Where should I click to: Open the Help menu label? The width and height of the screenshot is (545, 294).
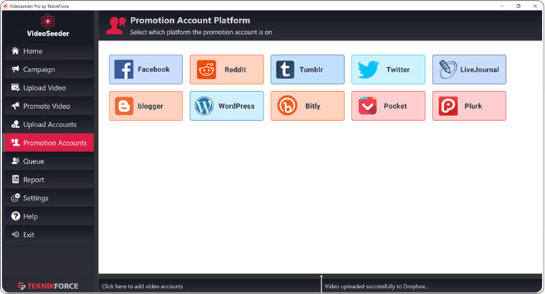click(x=30, y=216)
